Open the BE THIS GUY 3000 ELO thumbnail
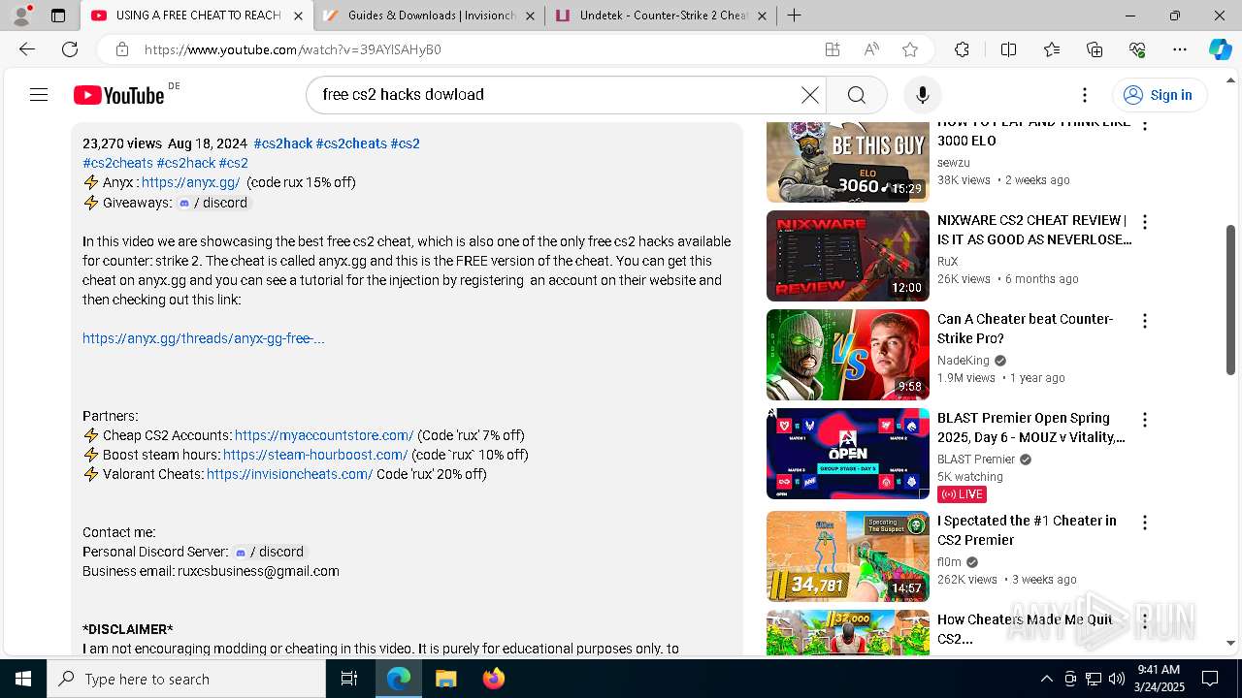The width and height of the screenshot is (1242, 698). click(x=848, y=162)
